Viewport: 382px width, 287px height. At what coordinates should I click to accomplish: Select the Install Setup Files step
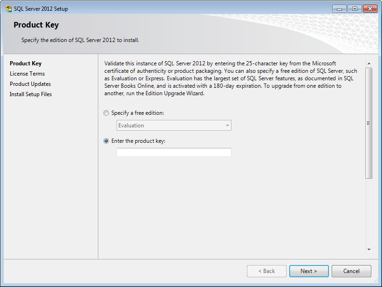(31, 94)
